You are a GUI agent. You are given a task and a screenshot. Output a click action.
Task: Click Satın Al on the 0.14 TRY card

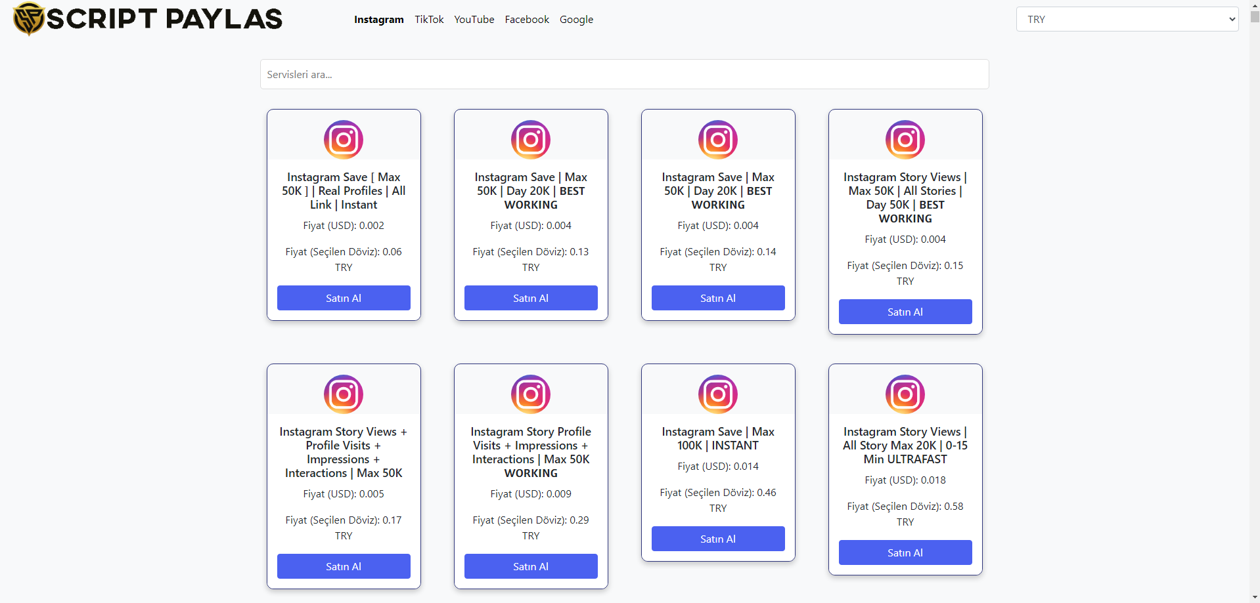tap(718, 298)
